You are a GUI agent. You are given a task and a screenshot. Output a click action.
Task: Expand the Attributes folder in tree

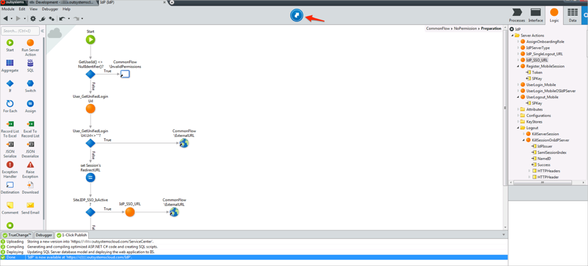[518, 109]
